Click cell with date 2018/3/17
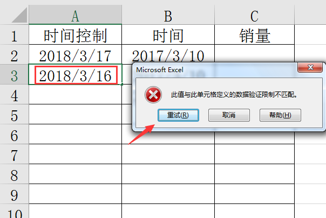 pyautogui.click(x=75, y=54)
